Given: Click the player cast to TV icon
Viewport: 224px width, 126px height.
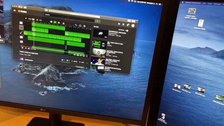Looking at the screenshot, I should (x=84, y=56).
